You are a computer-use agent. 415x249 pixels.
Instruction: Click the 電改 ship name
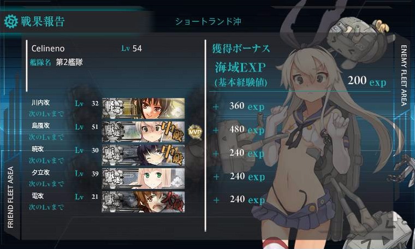[38, 196]
